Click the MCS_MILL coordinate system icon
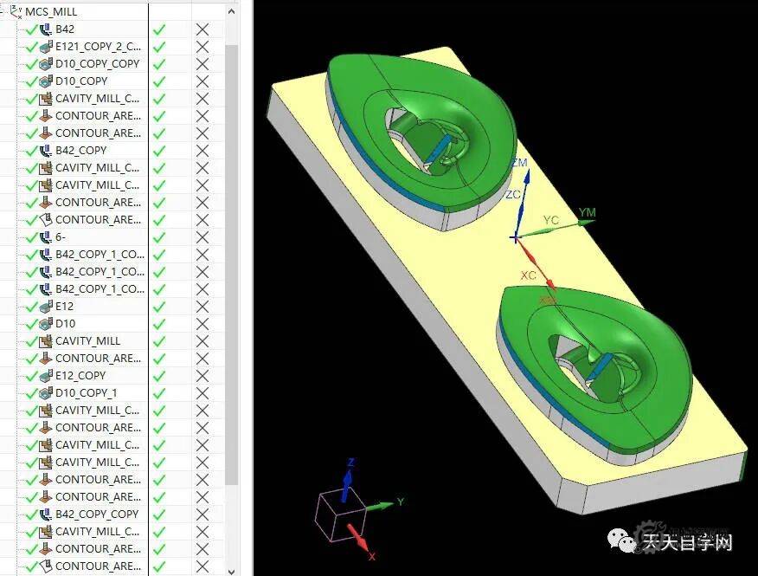The width and height of the screenshot is (758, 576). [16, 11]
